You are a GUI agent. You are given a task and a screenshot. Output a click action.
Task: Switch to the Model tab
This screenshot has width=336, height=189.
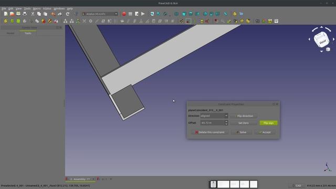(10, 33)
